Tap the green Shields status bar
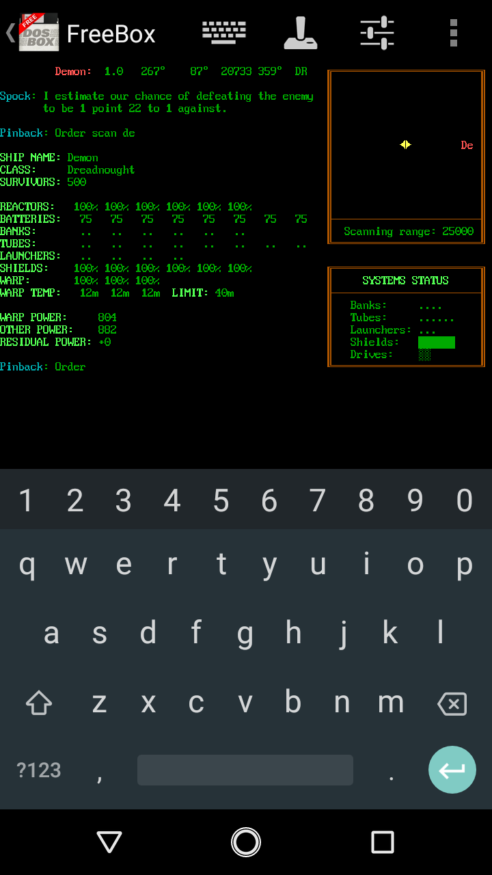The image size is (492, 875). tap(436, 342)
